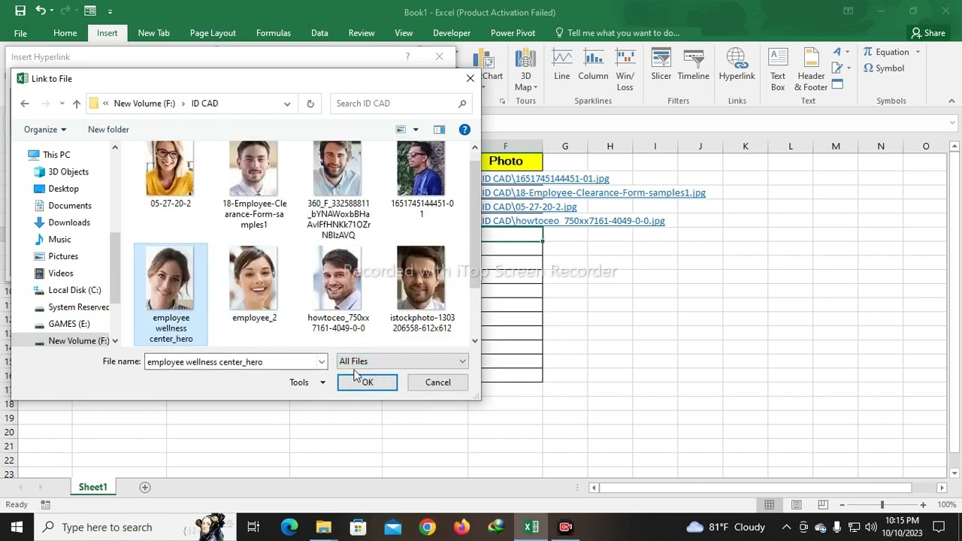Go up one folder level
This screenshot has width=962, height=541.
[77, 104]
